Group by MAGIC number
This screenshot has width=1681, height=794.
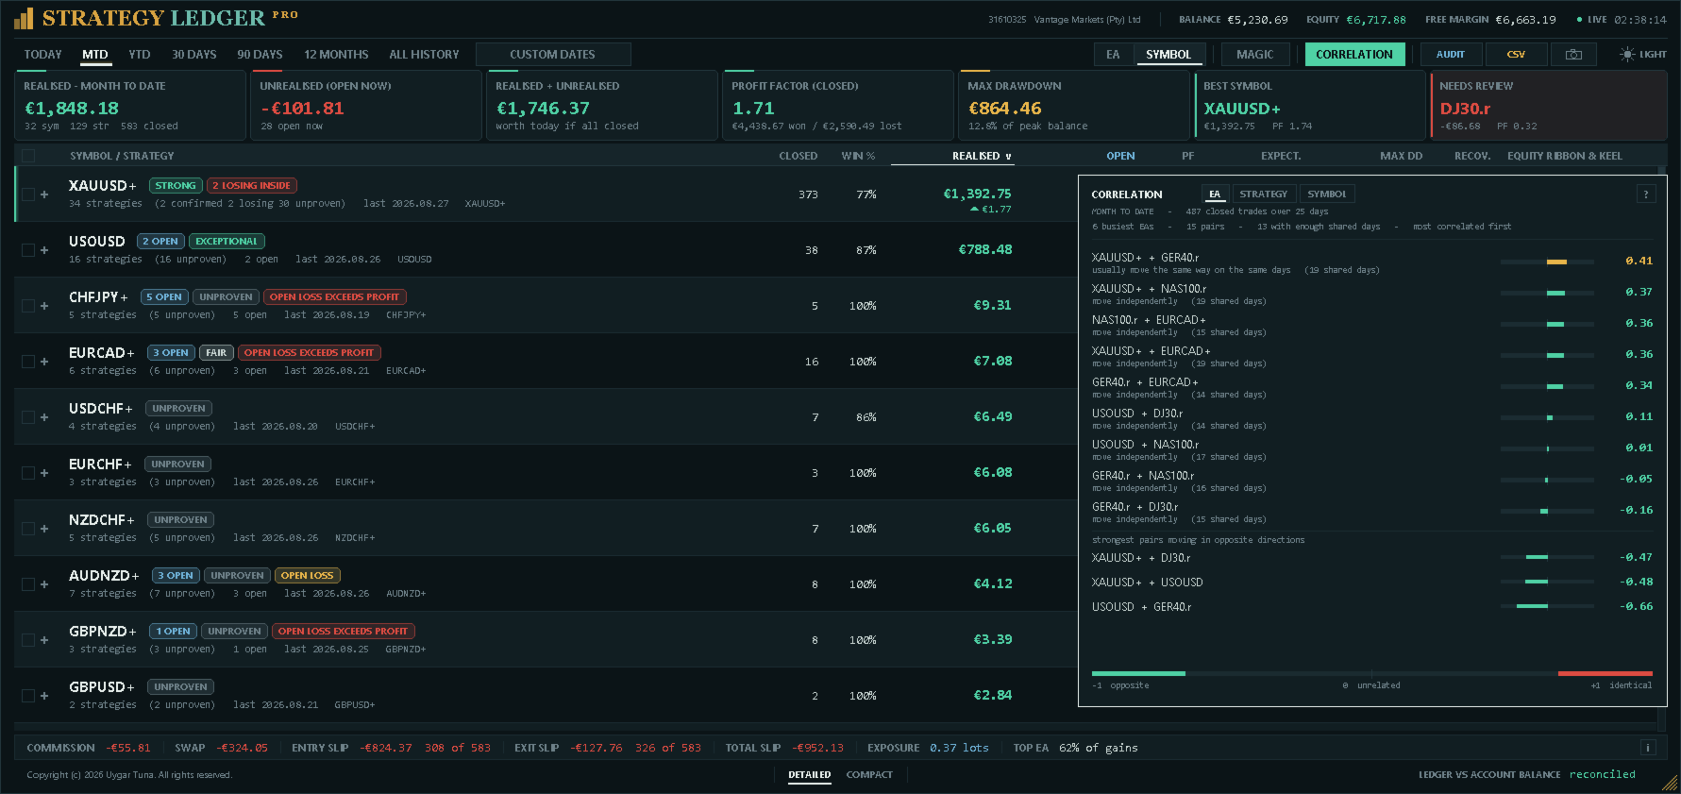[1254, 55]
